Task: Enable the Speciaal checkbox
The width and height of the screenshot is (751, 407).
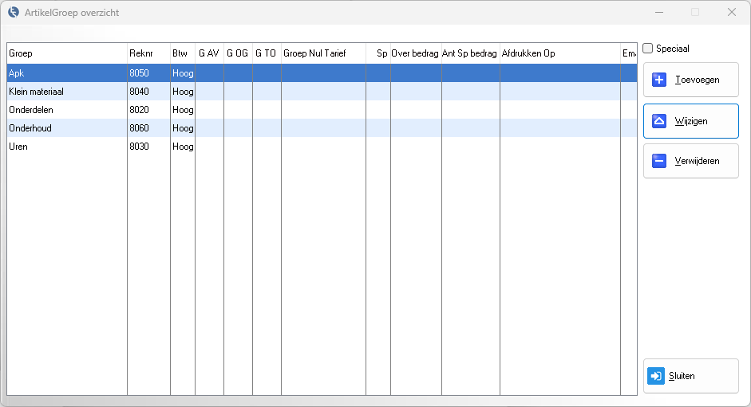Action: (648, 49)
